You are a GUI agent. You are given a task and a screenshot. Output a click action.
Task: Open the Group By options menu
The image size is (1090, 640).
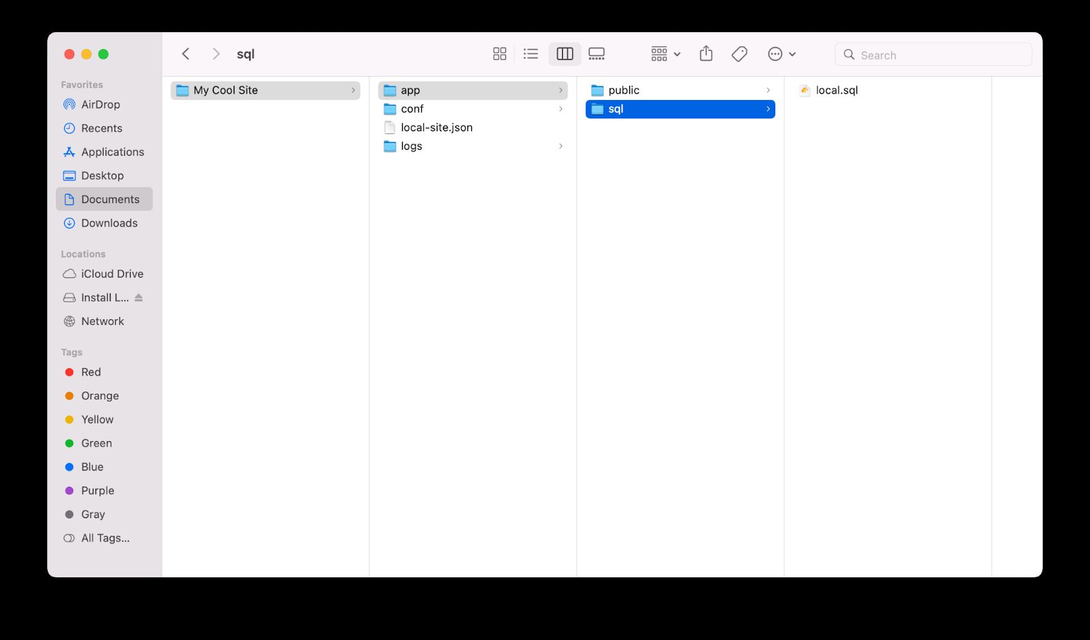tap(666, 54)
